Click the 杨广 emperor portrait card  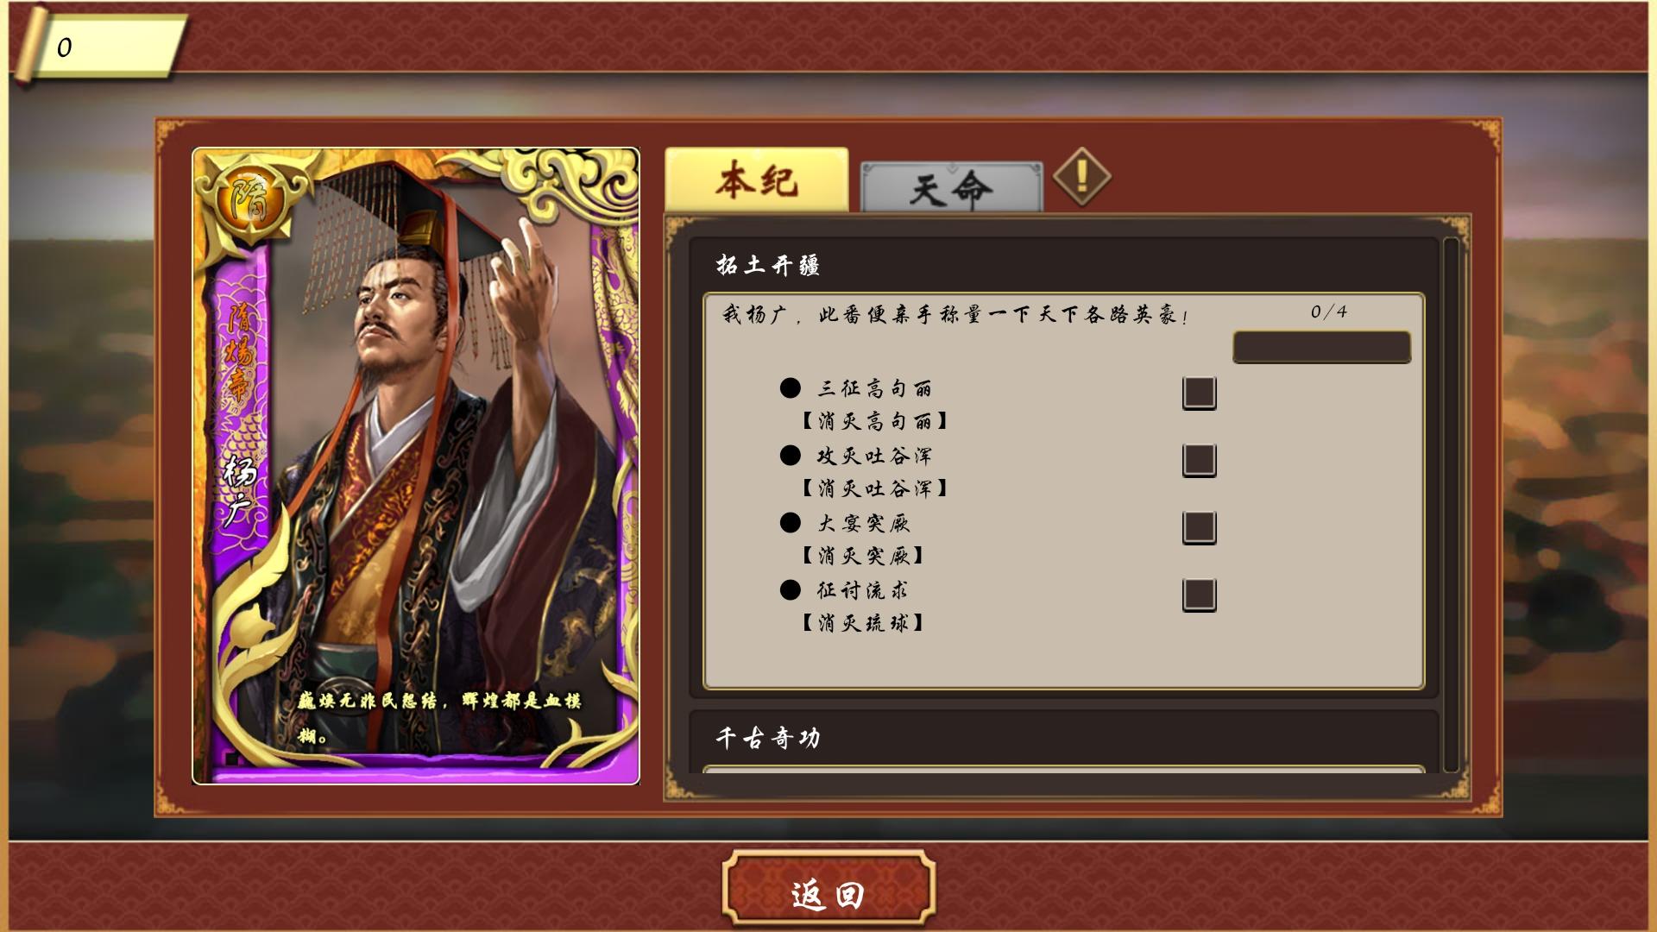pyautogui.click(x=416, y=466)
